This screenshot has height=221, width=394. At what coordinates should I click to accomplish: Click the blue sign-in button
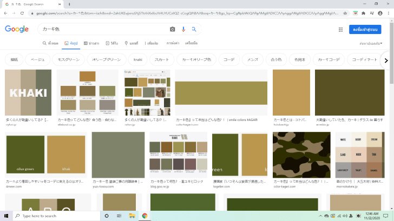365,30
